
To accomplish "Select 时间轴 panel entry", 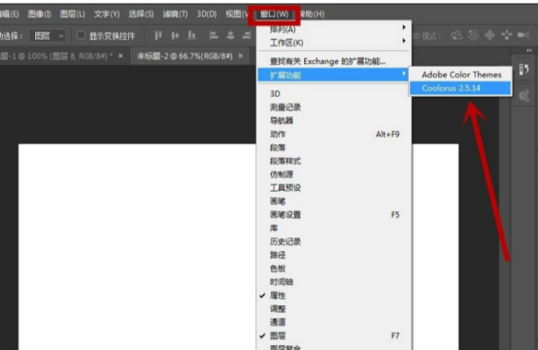I will click(x=334, y=282).
